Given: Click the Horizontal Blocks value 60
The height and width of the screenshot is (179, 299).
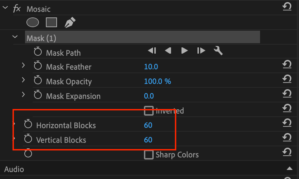Looking at the screenshot, I should tap(148, 125).
